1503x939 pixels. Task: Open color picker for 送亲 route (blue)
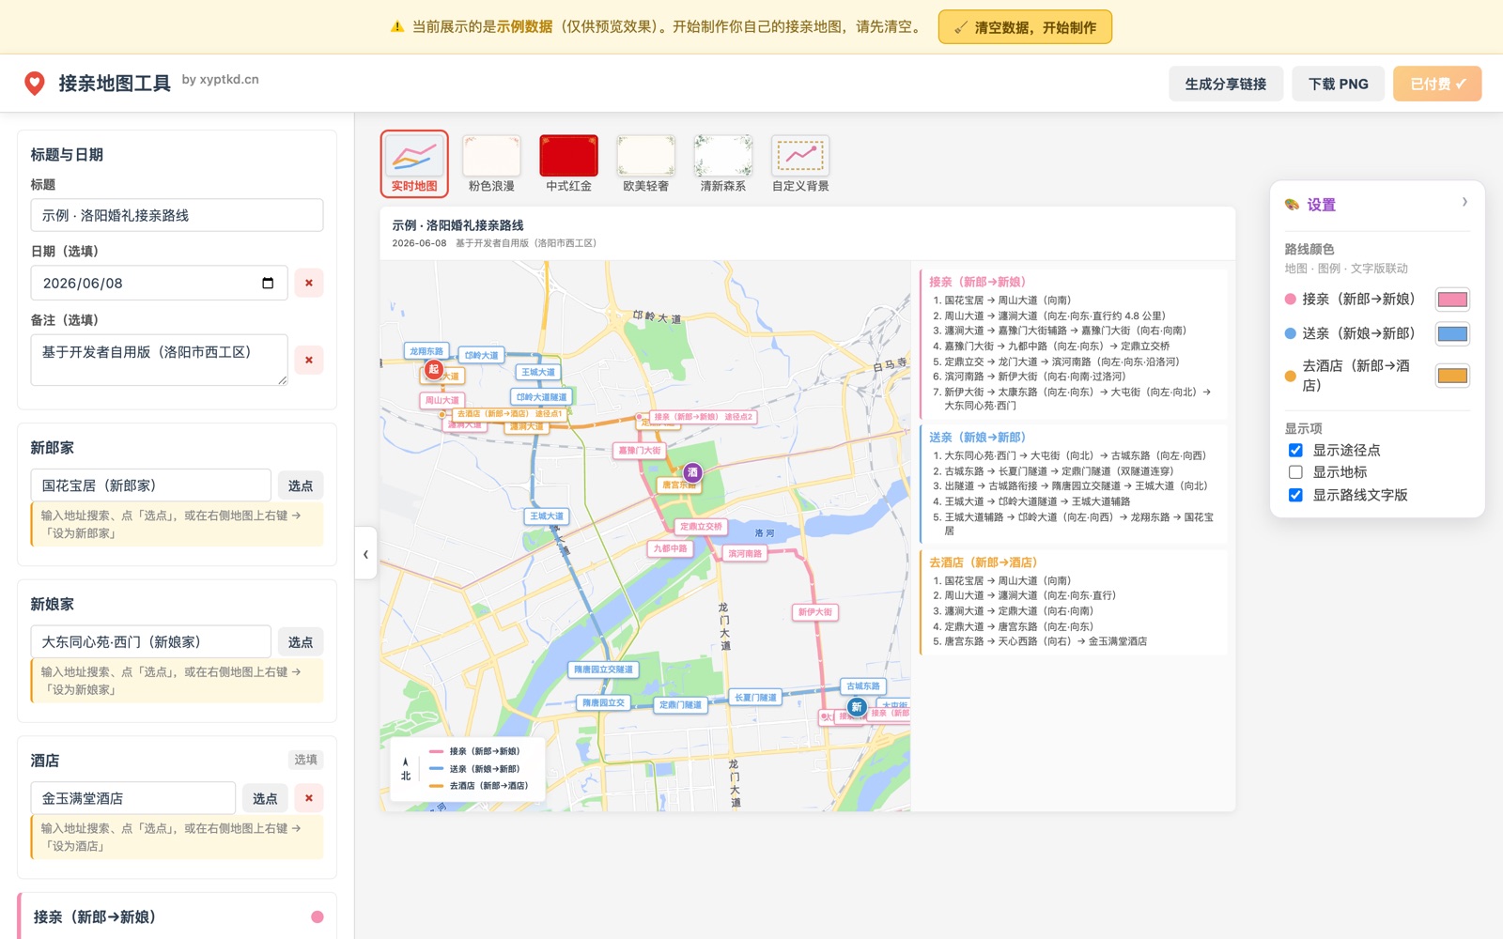[x=1452, y=333]
